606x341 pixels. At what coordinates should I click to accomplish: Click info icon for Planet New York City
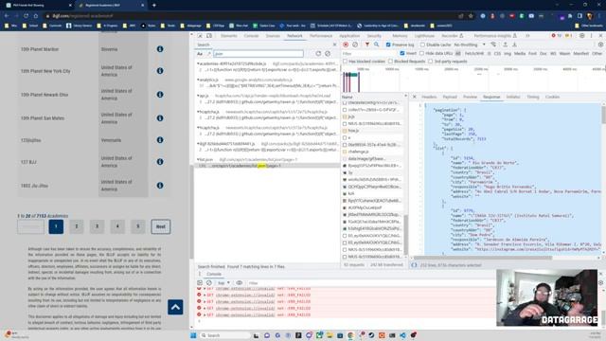tap(160, 71)
